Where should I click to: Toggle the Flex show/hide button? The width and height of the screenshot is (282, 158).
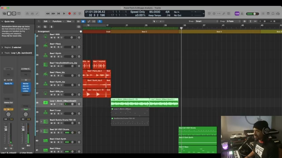94,22
